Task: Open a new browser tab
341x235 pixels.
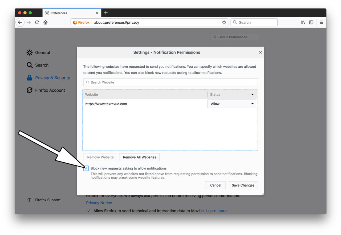Action: [x=106, y=13]
